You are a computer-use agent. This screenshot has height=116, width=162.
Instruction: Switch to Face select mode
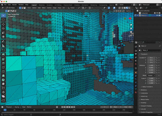pos(25,8)
